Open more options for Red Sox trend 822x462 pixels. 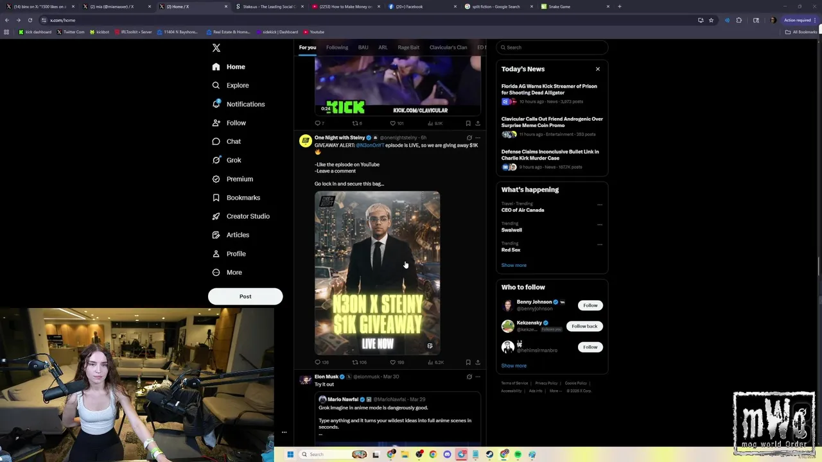click(x=600, y=244)
